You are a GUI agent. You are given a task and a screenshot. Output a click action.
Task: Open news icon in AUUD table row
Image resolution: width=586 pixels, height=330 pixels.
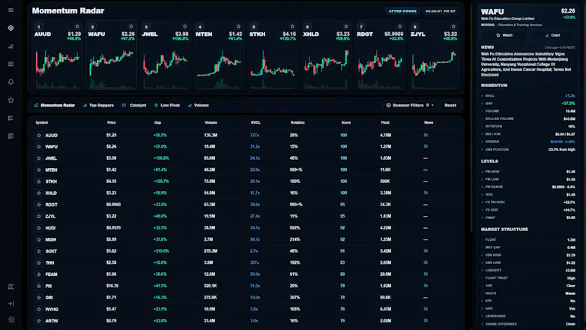point(426,135)
